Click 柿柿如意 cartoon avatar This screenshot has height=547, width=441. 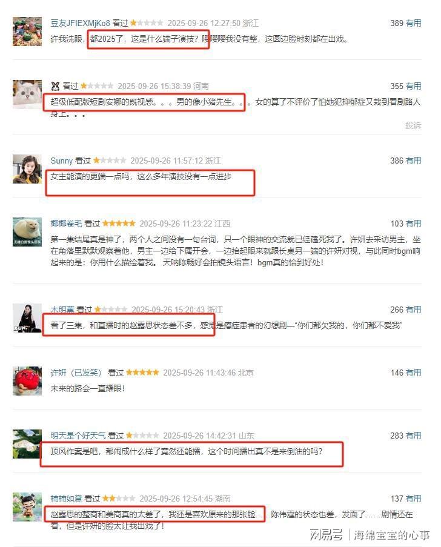tap(27, 507)
